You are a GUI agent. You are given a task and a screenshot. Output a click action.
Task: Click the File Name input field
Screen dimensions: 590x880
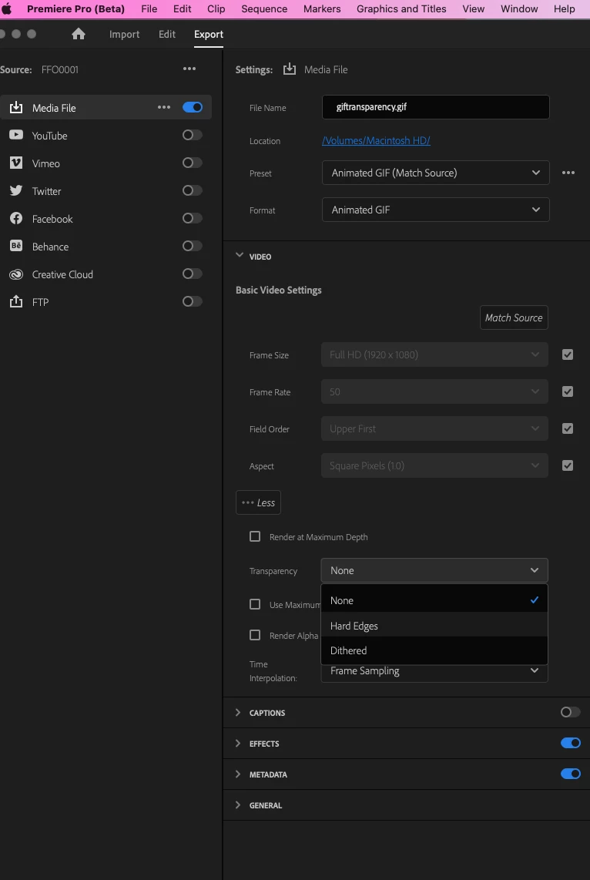pyautogui.click(x=436, y=107)
